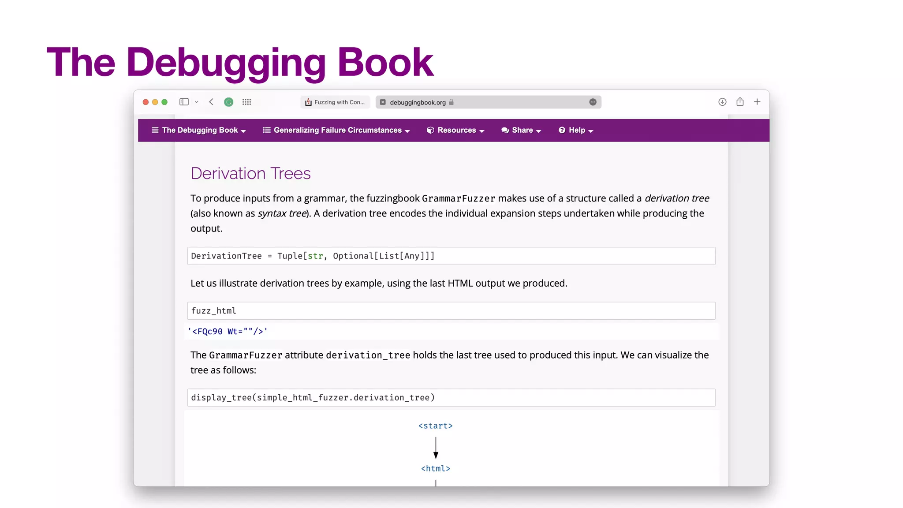This screenshot has height=508, width=903.
Task: Click the DerivationTree = Tuple code cell
Action: pyautogui.click(x=451, y=256)
